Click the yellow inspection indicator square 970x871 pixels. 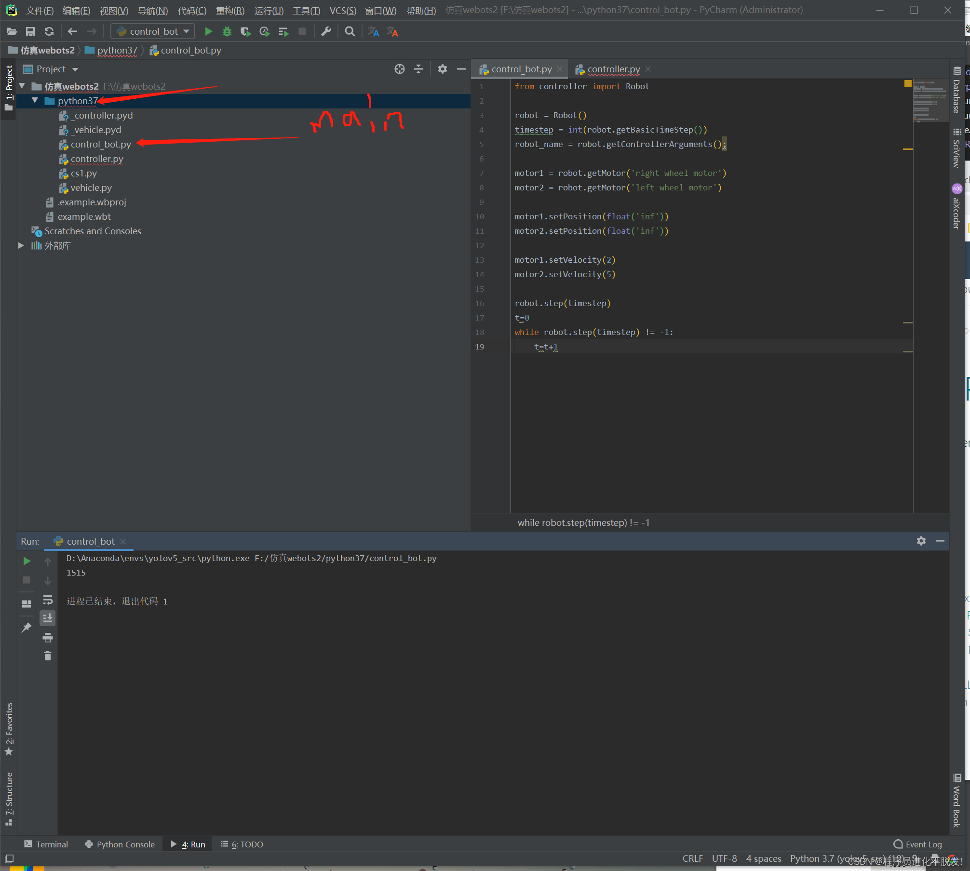tap(907, 84)
